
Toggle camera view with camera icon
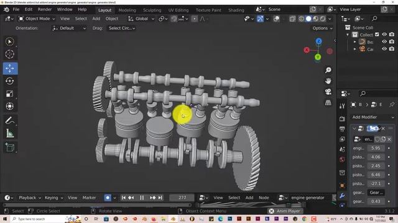click(x=328, y=92)
